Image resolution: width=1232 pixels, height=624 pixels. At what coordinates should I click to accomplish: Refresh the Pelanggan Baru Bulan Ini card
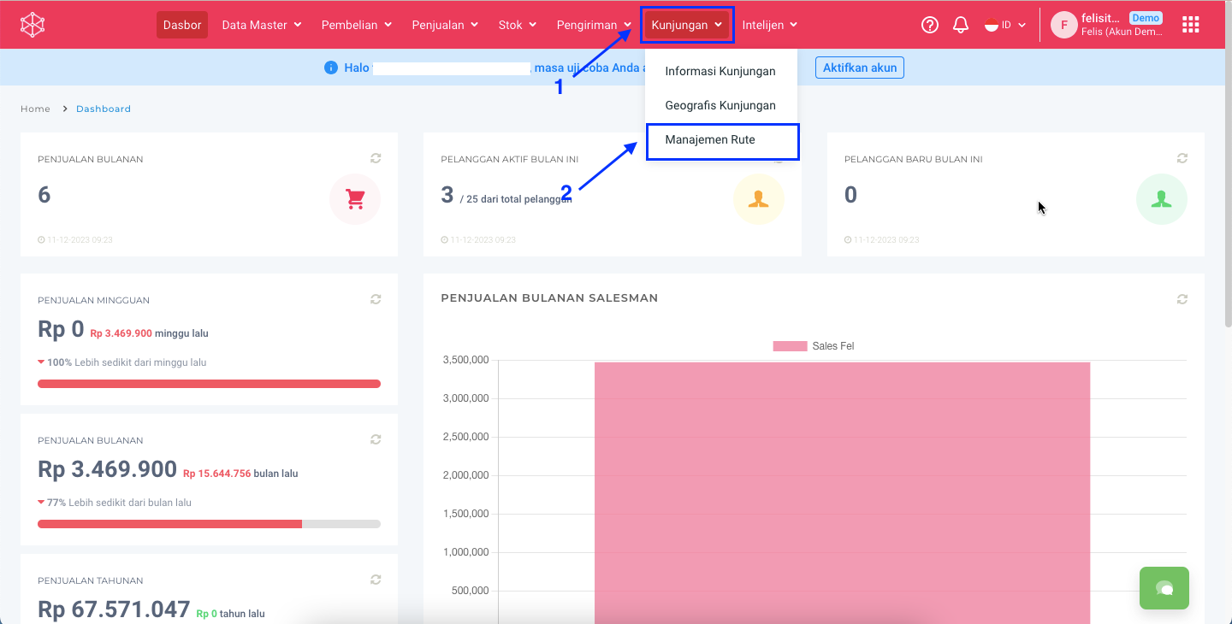[1182, 158]
